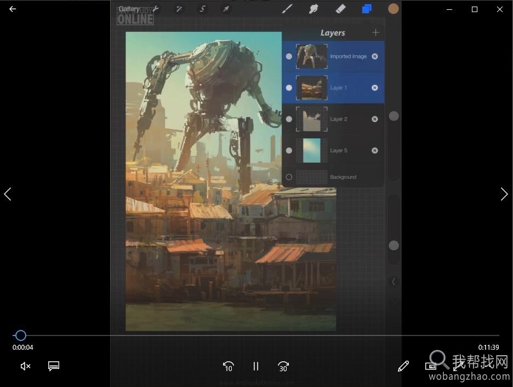
Task: Go to the previous video
Action: tap(8, 194)
